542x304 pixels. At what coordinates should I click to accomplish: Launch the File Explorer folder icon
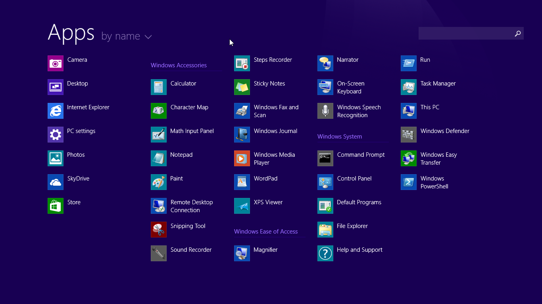(325, 230)
